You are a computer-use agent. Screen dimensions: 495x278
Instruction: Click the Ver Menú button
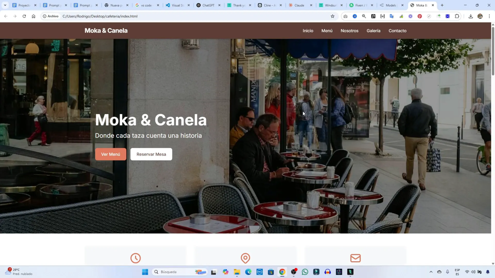point(110,154)
